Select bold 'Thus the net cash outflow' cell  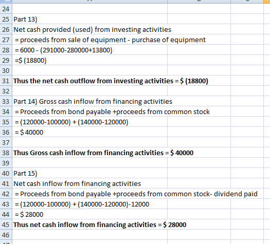111,81
